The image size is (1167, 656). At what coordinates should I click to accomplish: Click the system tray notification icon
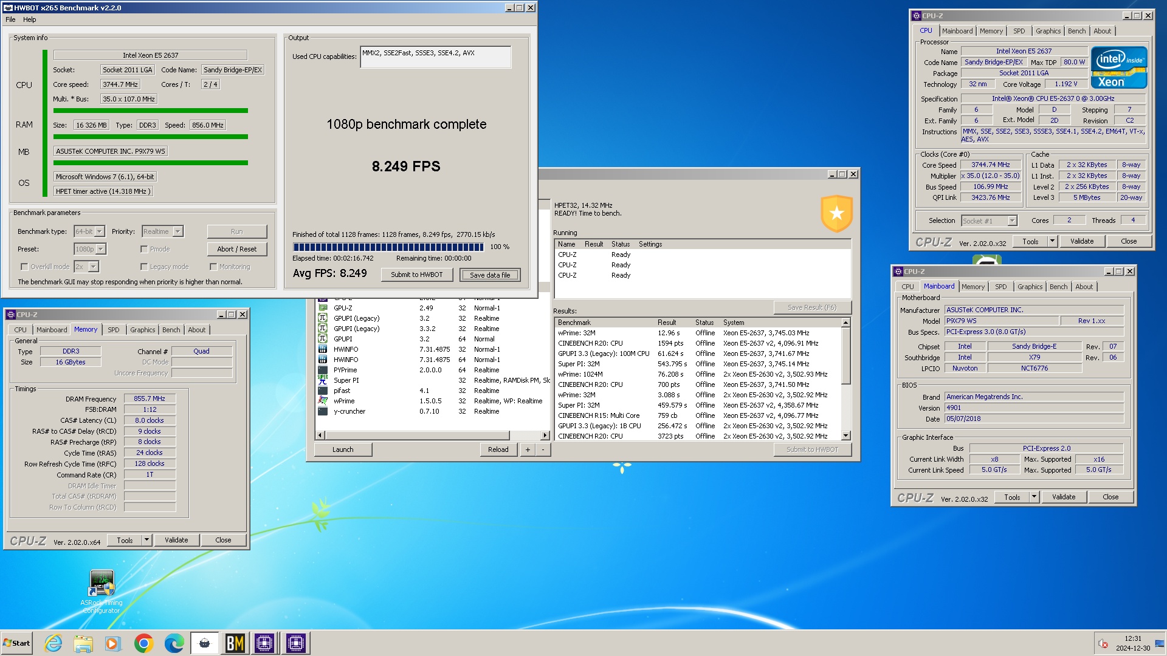1103,643
